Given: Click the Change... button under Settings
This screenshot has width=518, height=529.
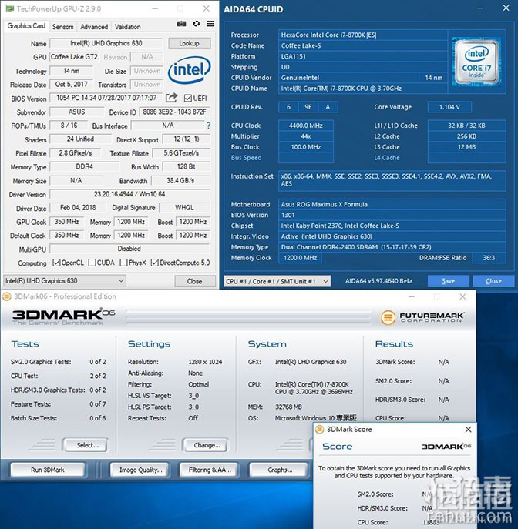Looking at the screenshot, I should tap(205, 445).
